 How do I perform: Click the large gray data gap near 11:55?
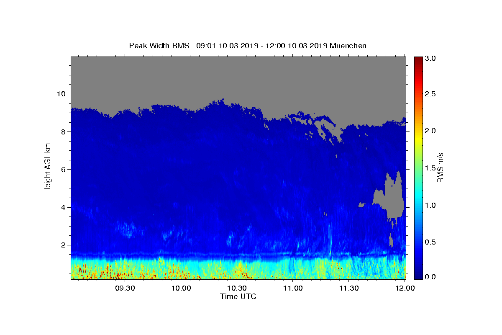392,197
